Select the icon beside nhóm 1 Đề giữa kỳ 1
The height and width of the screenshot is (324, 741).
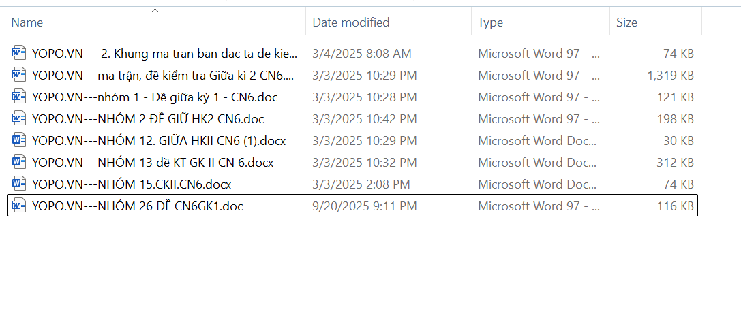pyautogui.click(x=19, y=97)
